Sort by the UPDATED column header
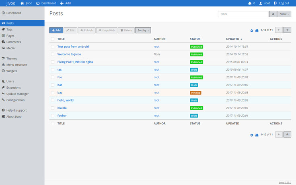Image resolution: width=296 pixels, height=185 pixels. [x=233, y=39]
